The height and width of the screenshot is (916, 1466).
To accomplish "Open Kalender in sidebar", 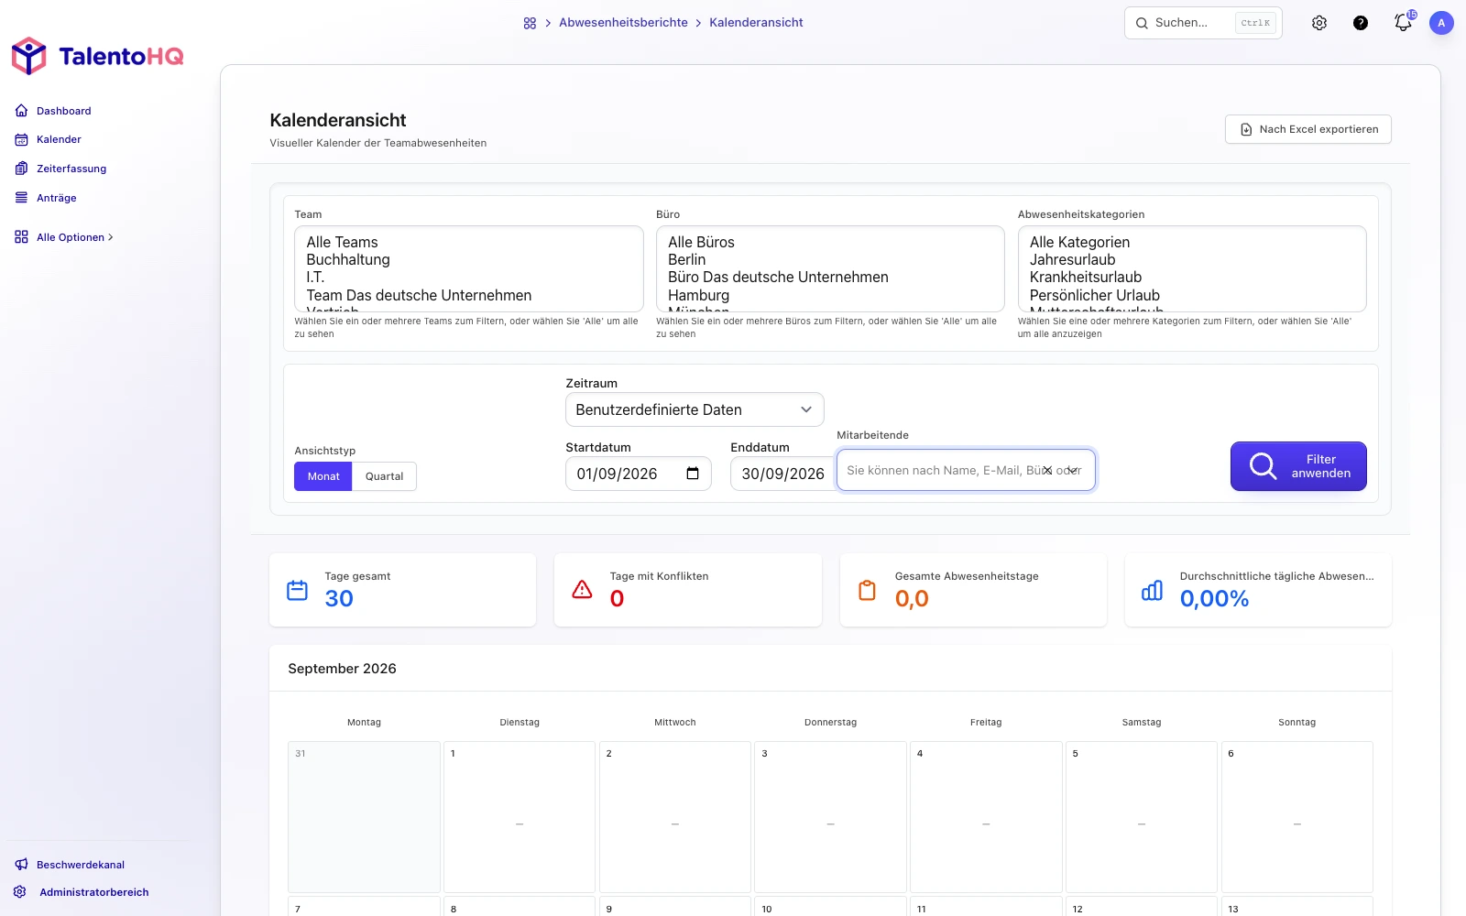I will (59, 139).
